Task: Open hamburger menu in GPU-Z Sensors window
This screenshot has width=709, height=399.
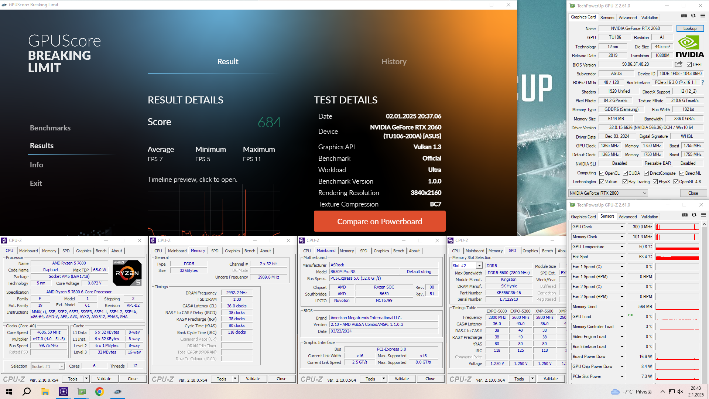Action: click(703, 215)
